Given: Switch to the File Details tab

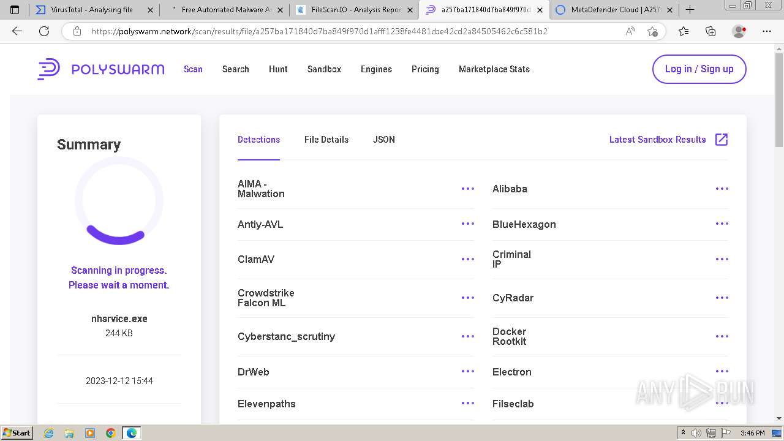Looking at the screenshot, I should tap(326, 140).
